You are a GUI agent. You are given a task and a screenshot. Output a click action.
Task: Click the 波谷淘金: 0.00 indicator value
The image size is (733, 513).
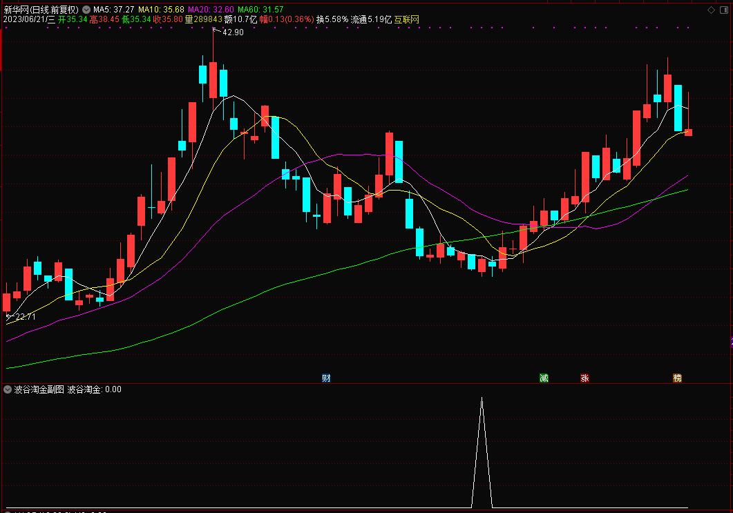[95, 389]
